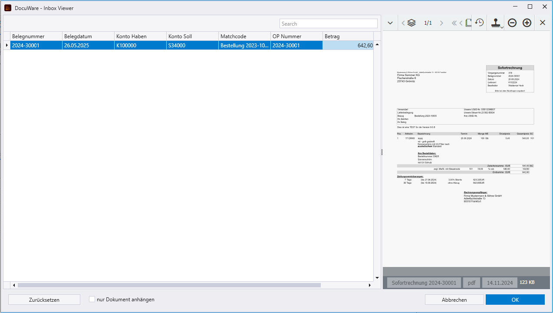Sort by OP Nummer column
The width and height of the screenshot is (553, 313).
click(x=297, y=36)
